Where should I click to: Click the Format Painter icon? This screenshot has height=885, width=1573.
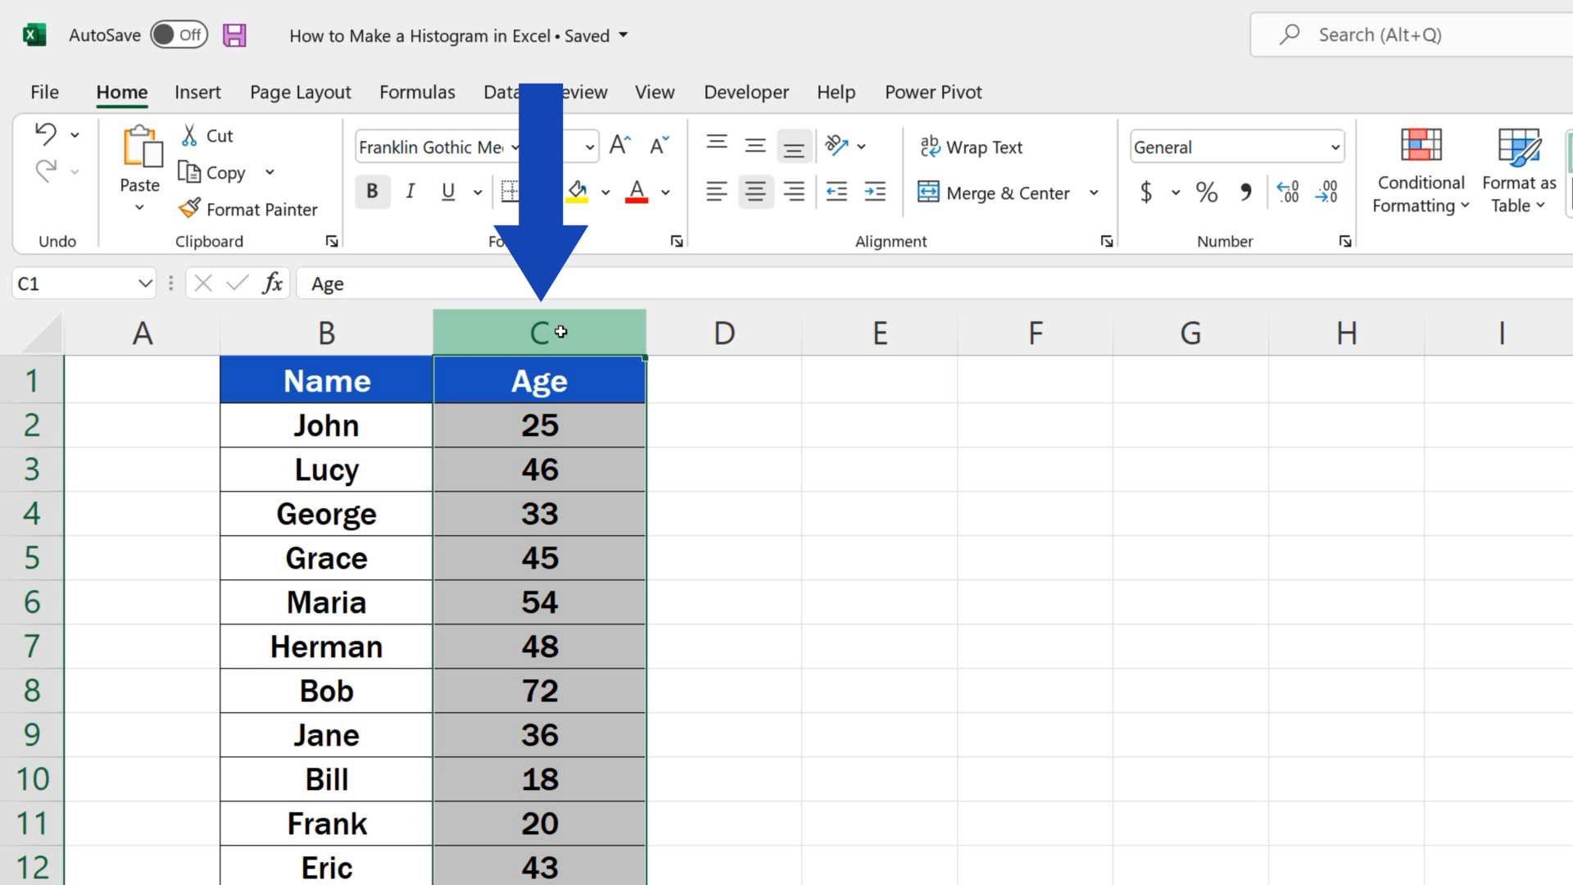point(191,209)
